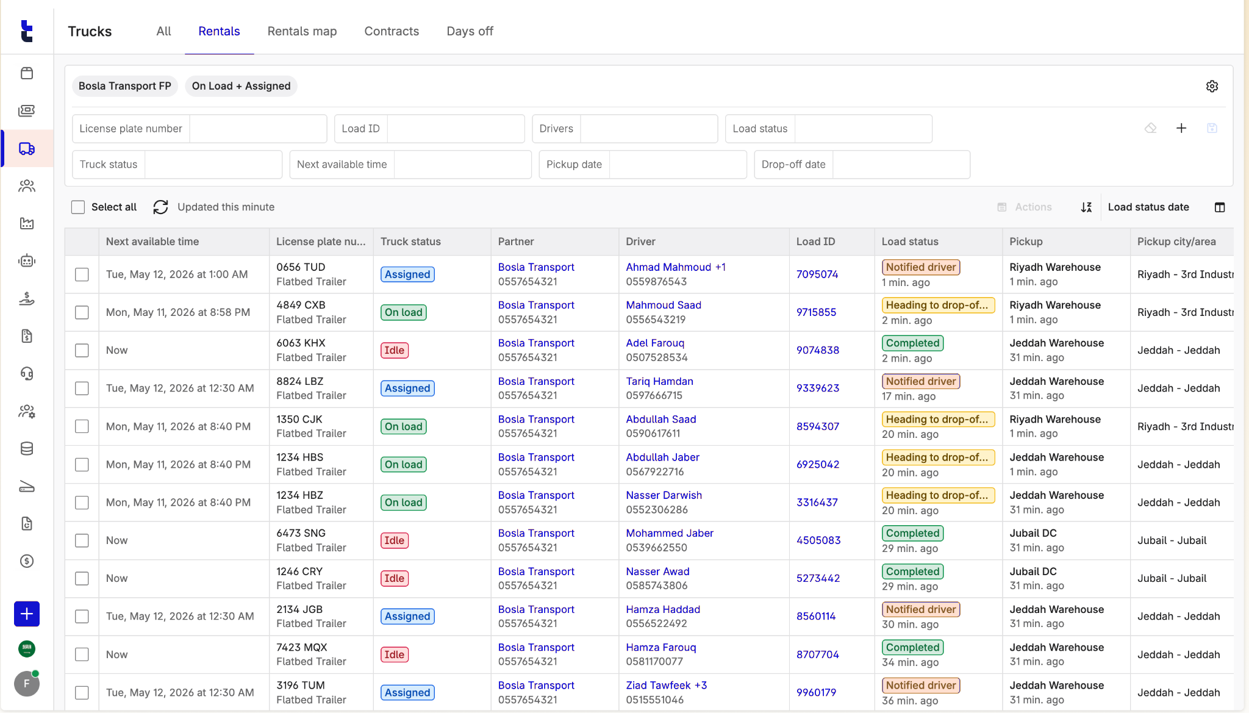The height and width of the screenshot is (713, 1249).
Task: Open driver Mahmoud Saad link
Action: coord(664,305)
